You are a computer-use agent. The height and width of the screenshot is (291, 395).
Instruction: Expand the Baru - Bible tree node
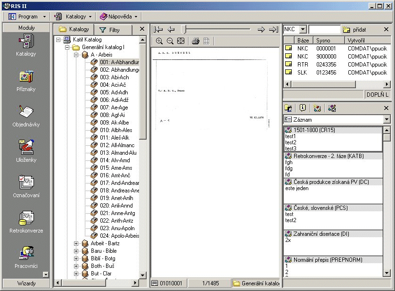76,251
